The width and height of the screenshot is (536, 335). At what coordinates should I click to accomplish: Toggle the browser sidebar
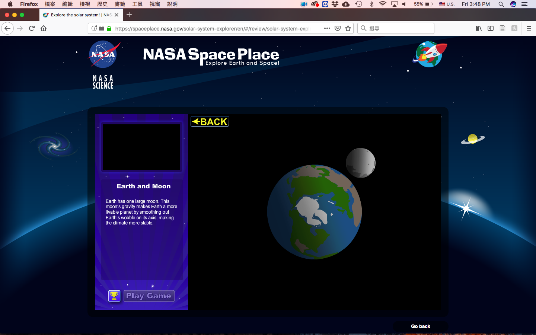tap(491, 28)
